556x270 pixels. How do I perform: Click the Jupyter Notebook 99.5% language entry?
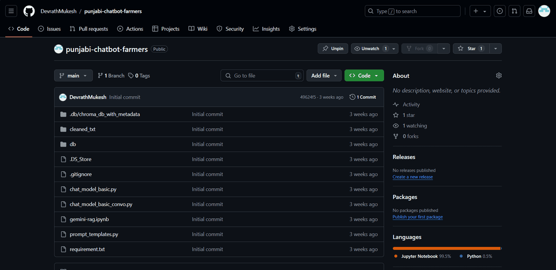click(x=423, y=256)
